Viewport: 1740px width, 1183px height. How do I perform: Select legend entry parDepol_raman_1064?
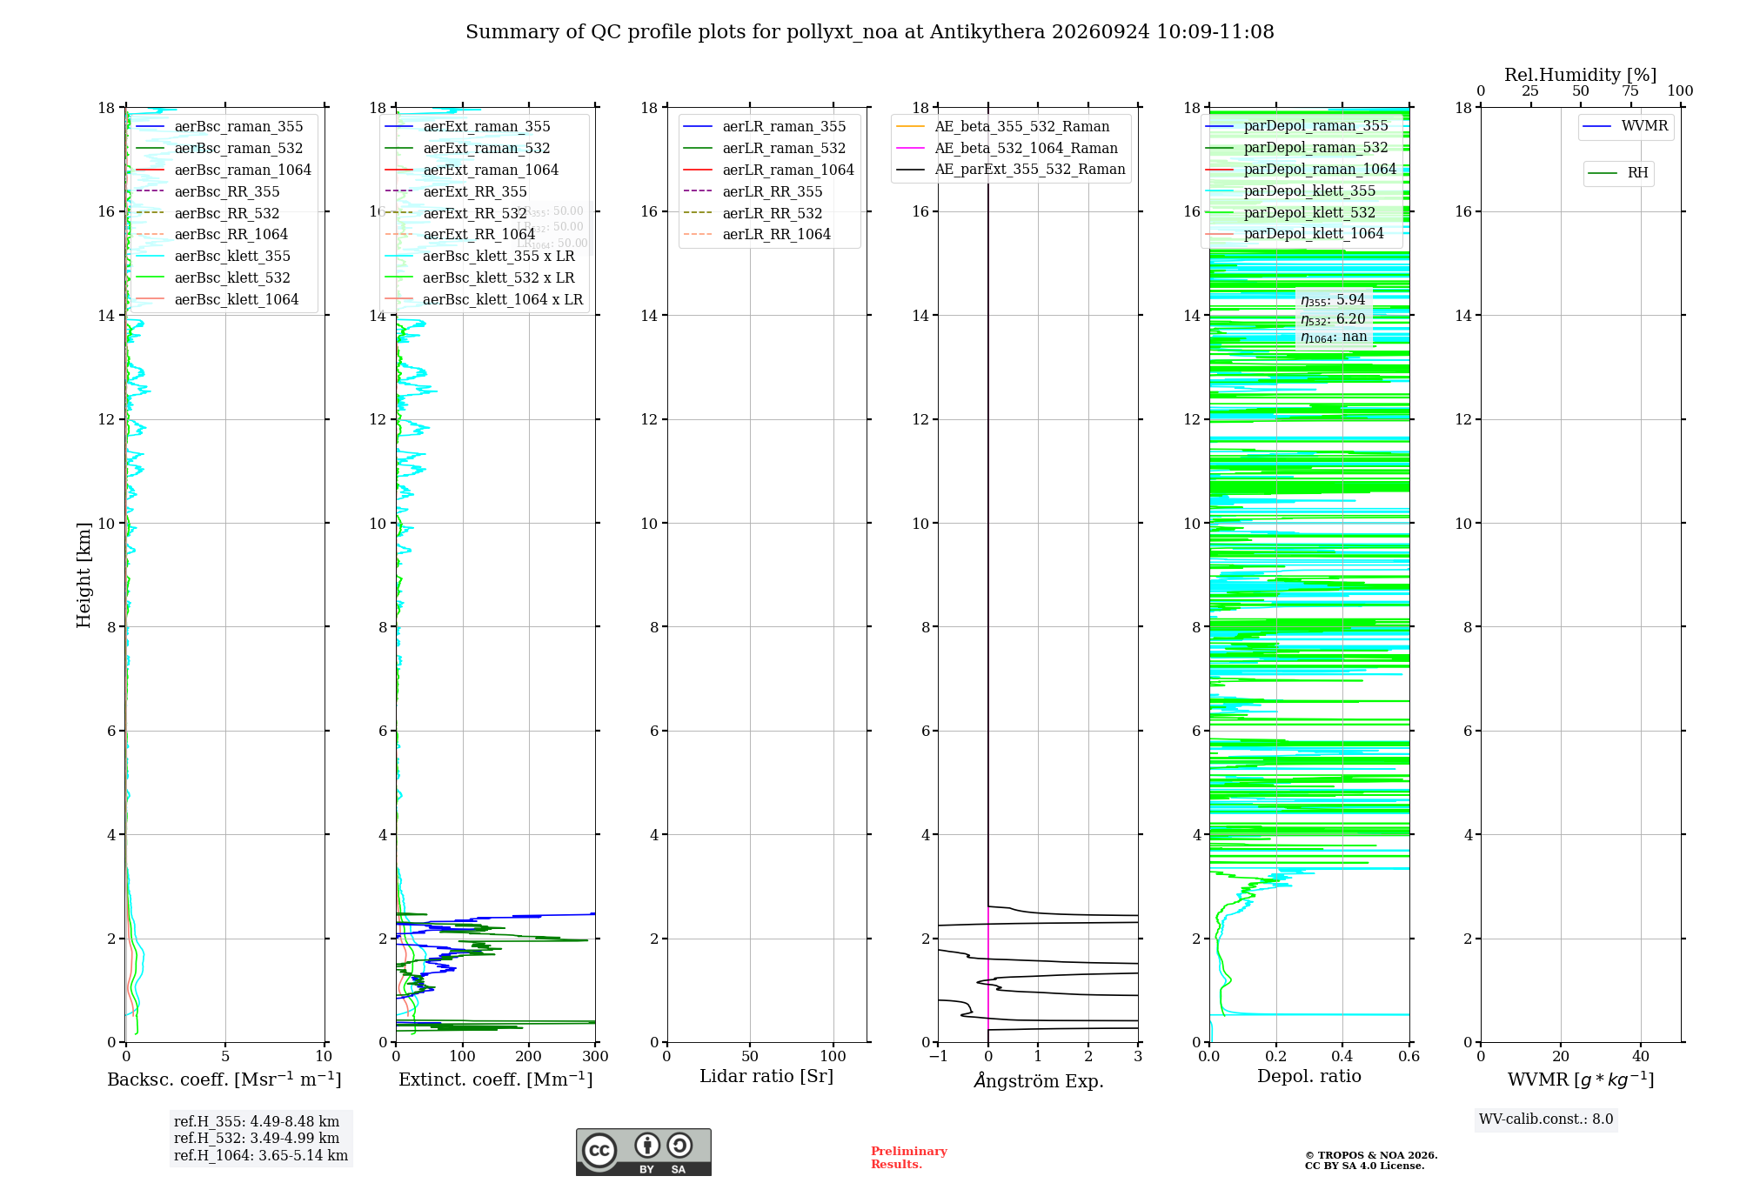1302,170
